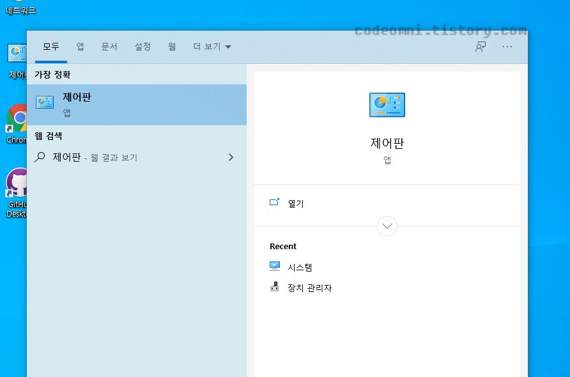Click the large 제어판 icon in preview pane
The width and height of the screenshot is (570, 377).
pyautogui.click(x=387, y=105)
